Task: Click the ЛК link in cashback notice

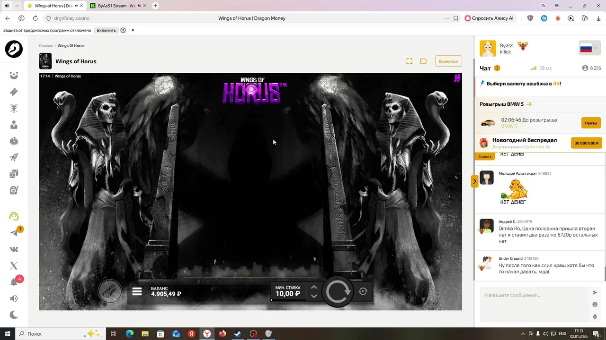Action: 556,84
